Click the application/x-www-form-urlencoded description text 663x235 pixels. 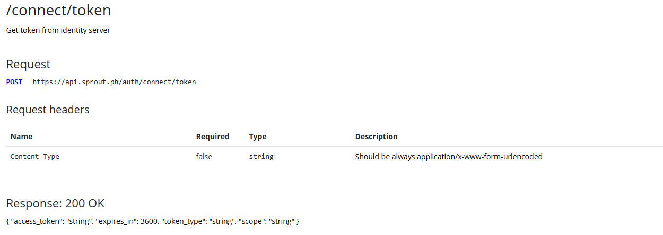pyautogui.click(x=448, y=157)
